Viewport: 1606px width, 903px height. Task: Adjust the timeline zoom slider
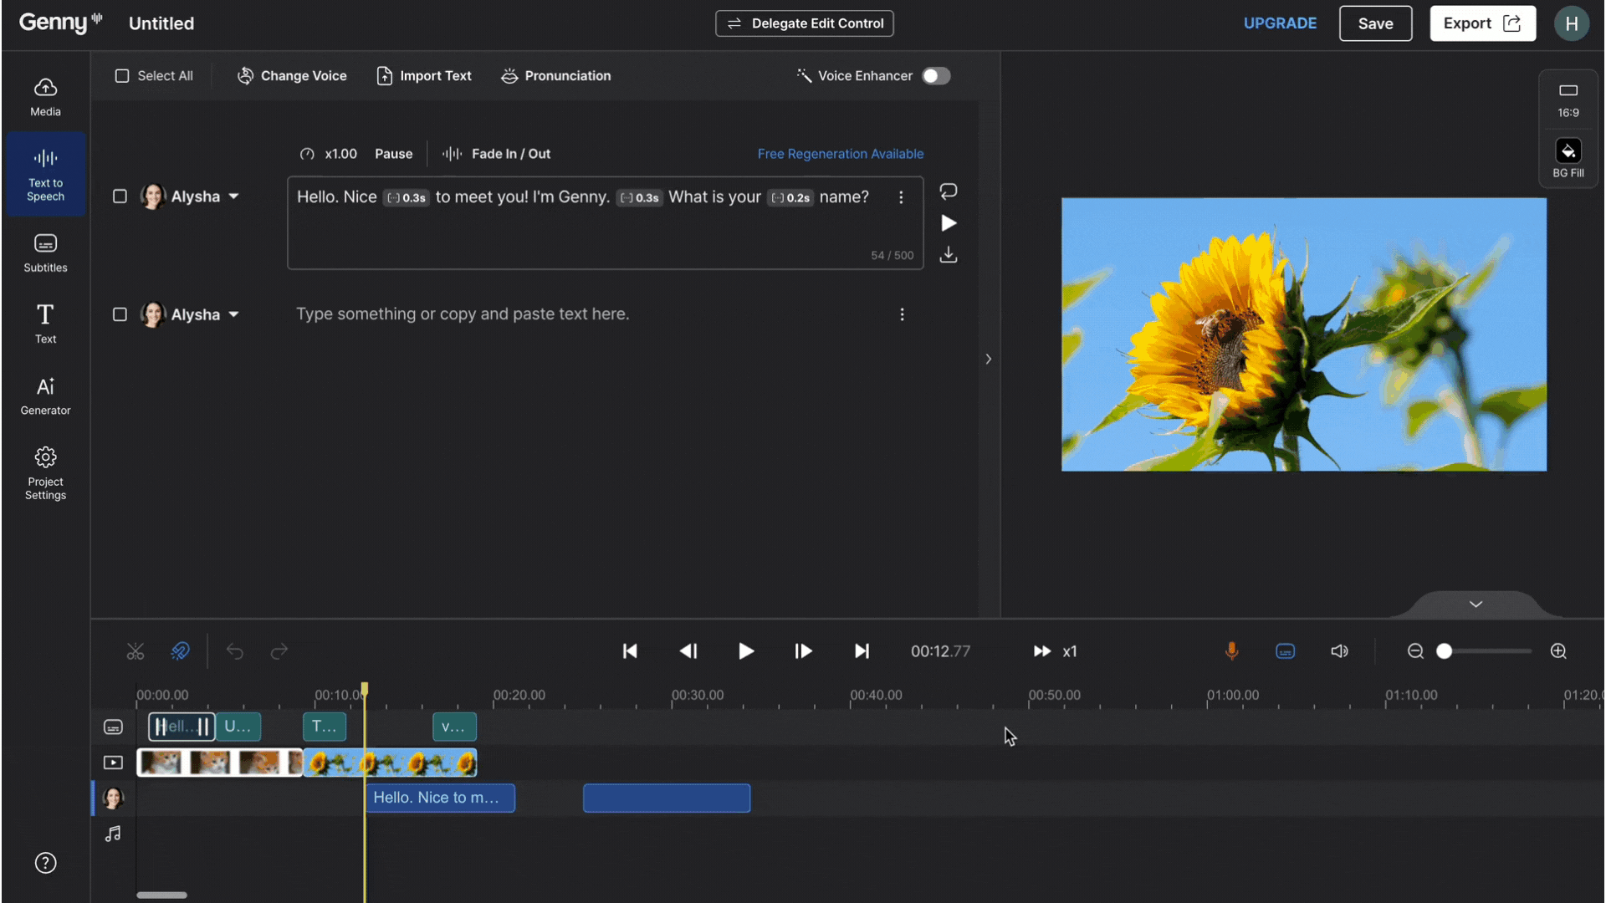pos(1445,651)
